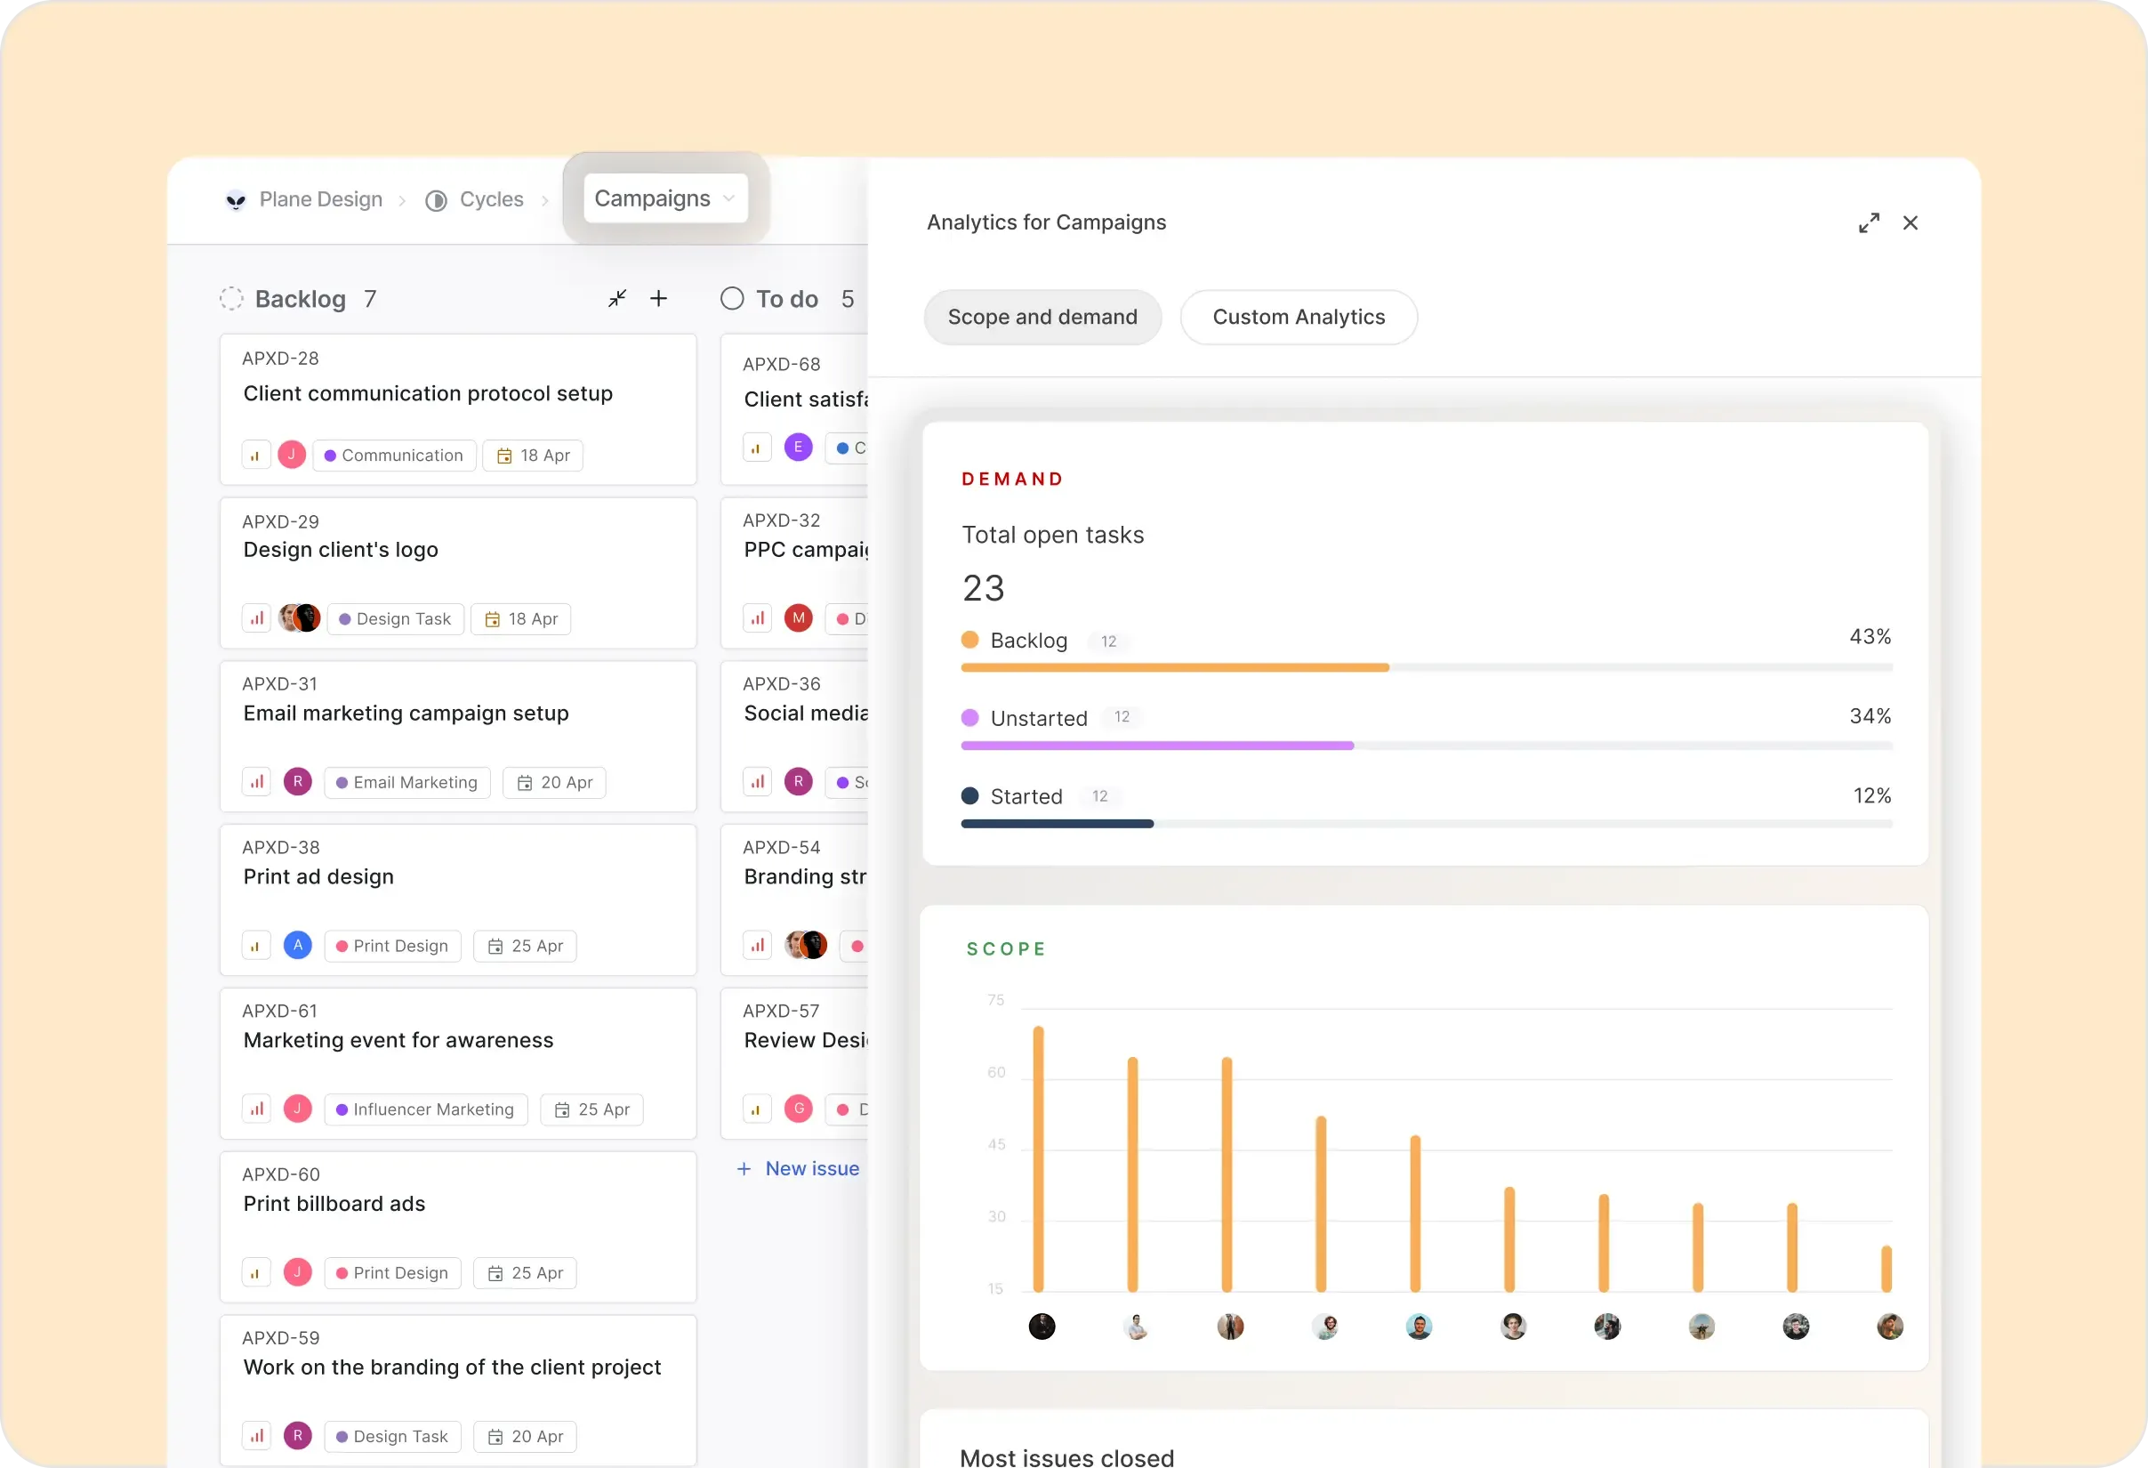Open Plane Design breadcrumb link
This screenshot has width=2148, height=1468.
click(x=321, y=199)
